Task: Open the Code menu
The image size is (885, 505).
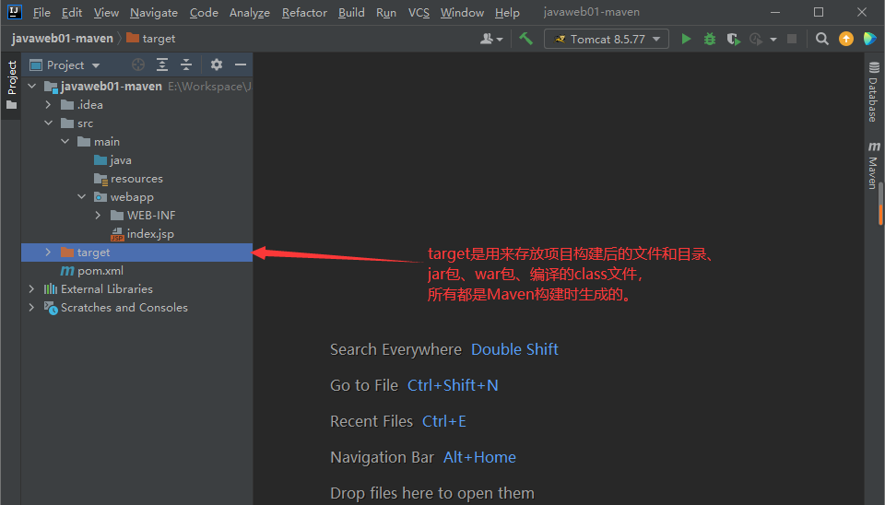Action: click(204, 12)
